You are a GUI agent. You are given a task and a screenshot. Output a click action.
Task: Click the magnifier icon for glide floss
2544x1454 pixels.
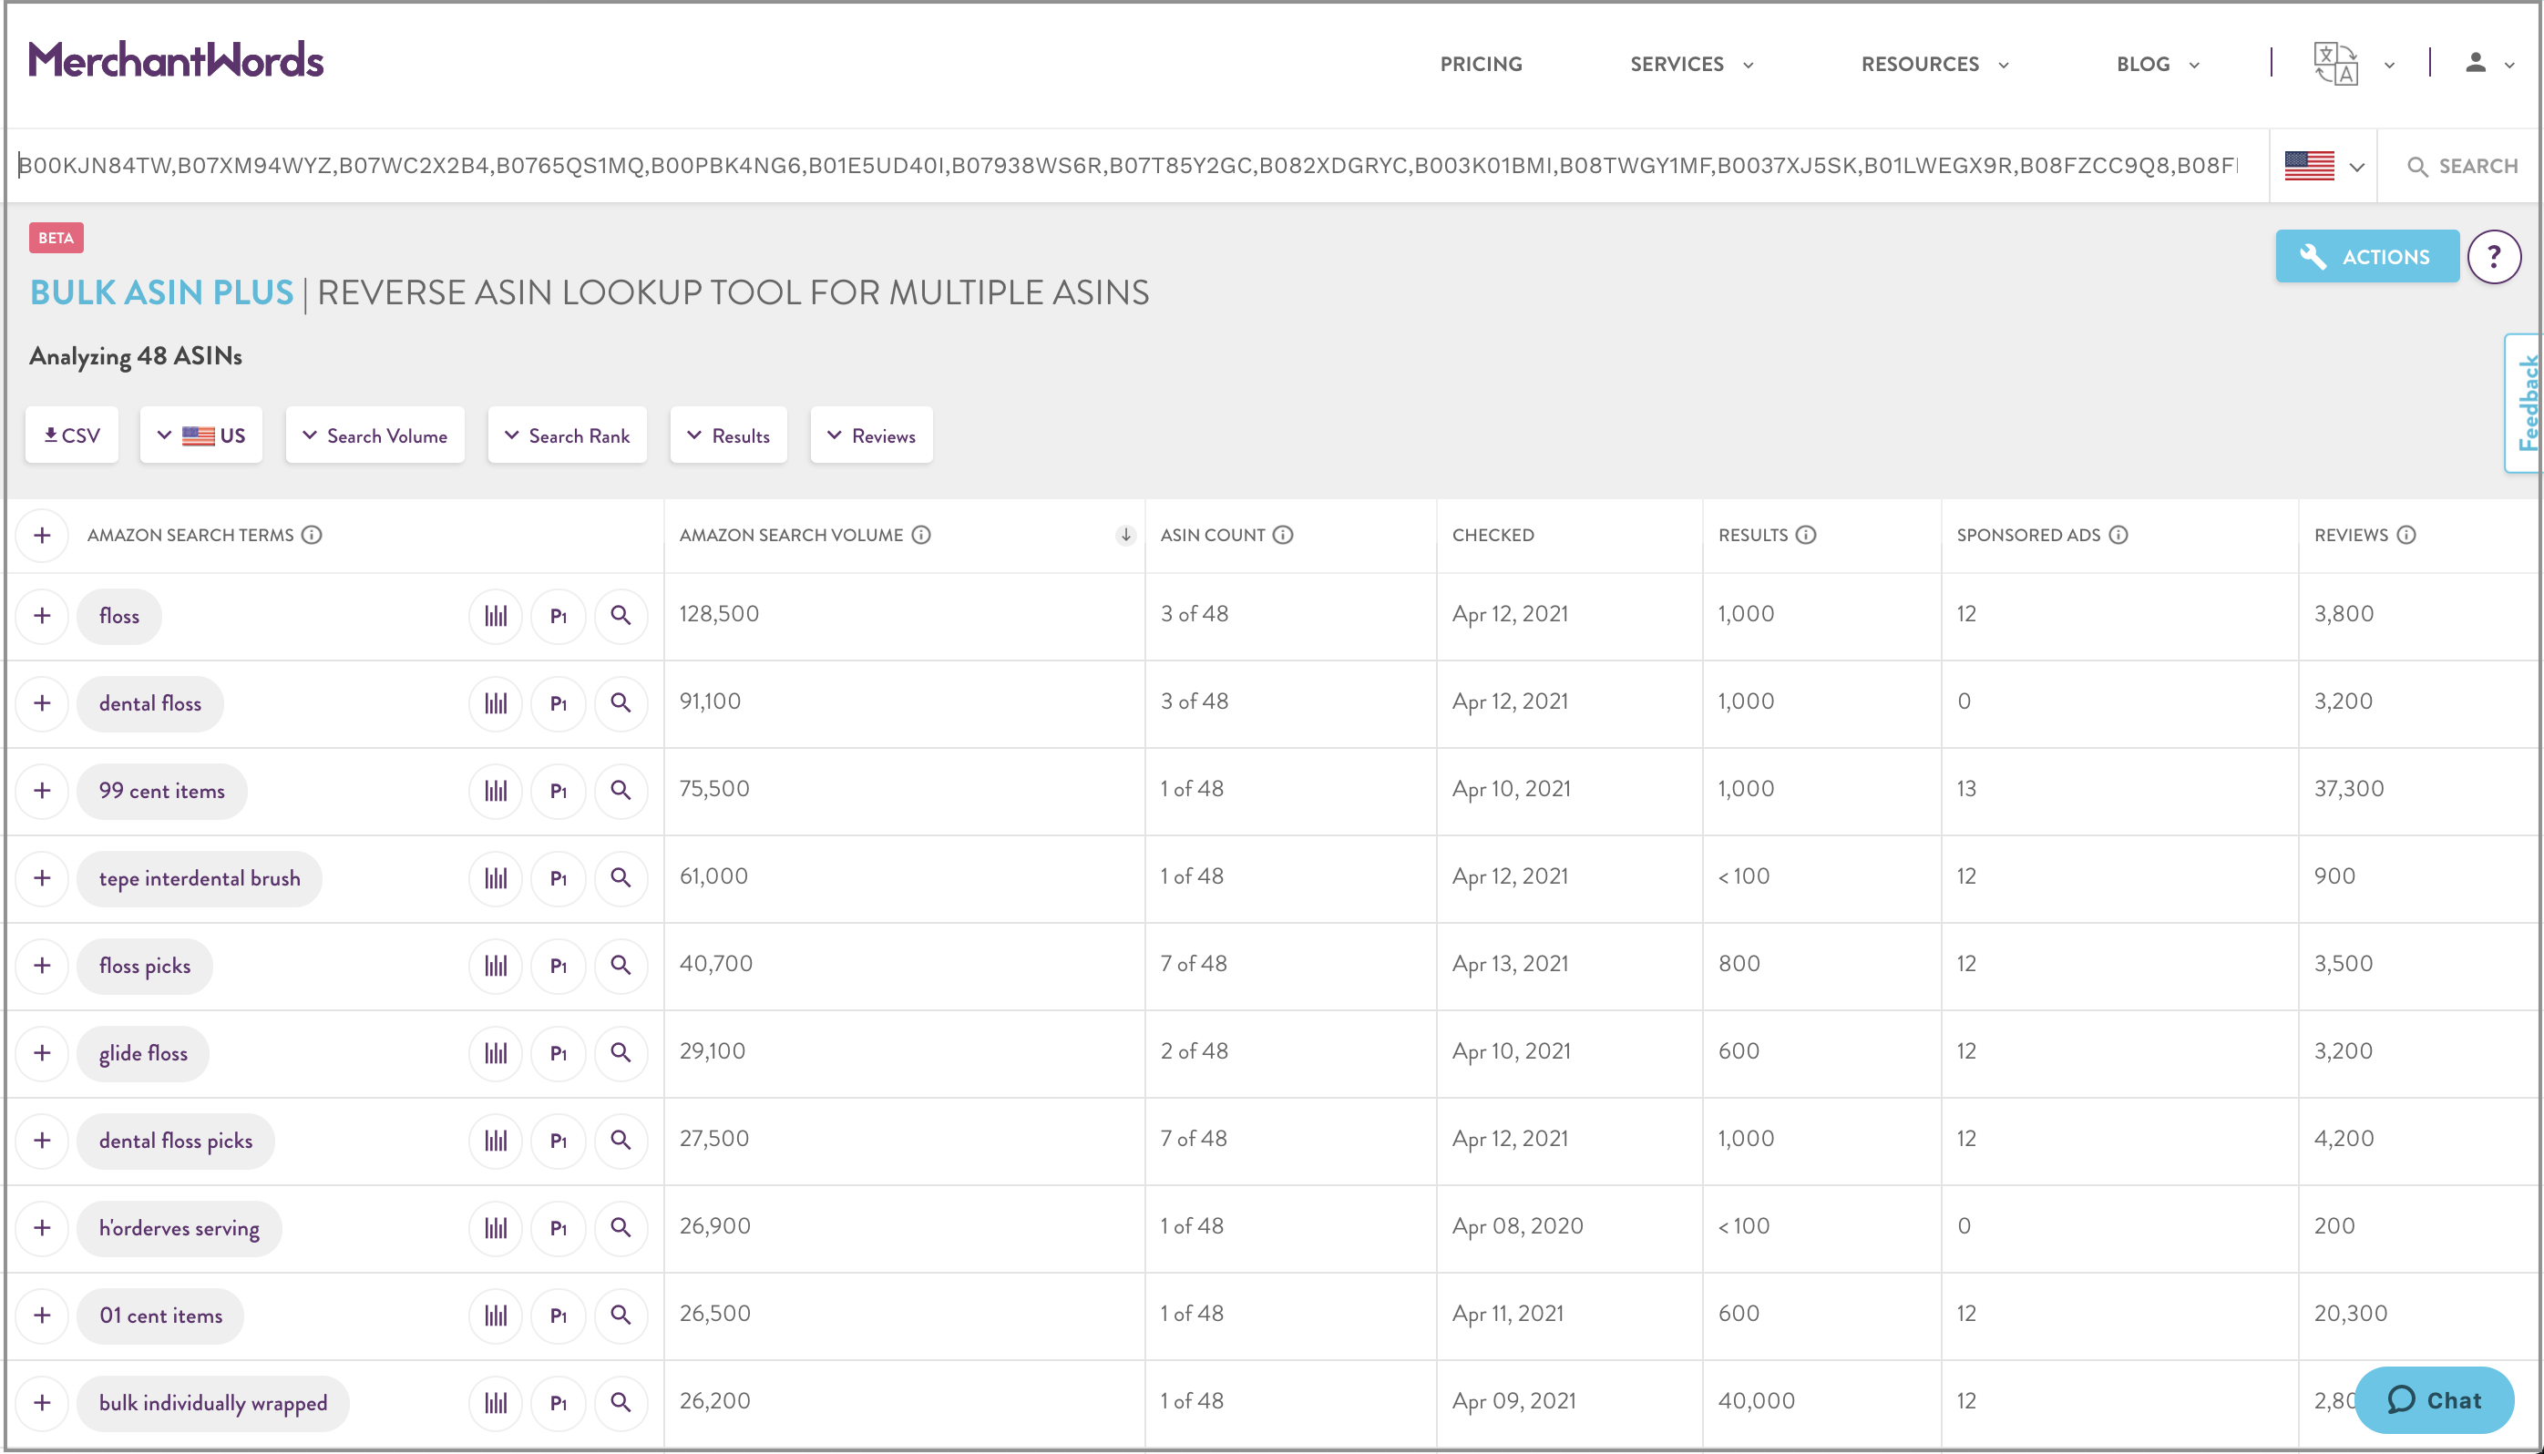coord(621,1052)
